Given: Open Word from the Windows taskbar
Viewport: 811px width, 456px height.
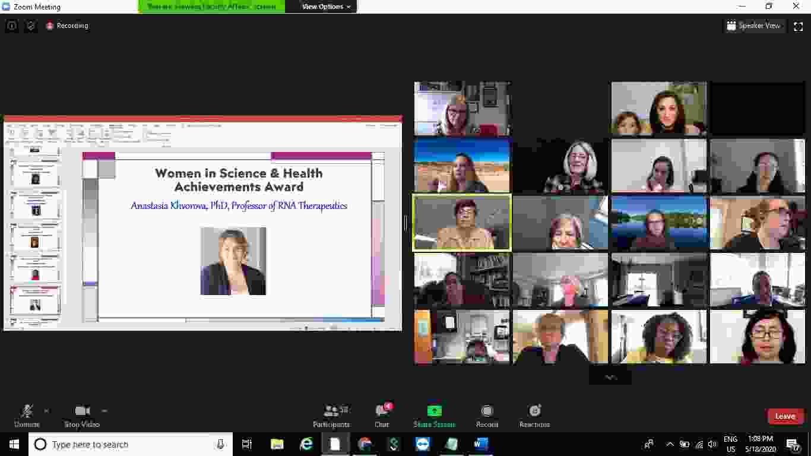Looking at the screenshot, I should (x=480, y=444).
